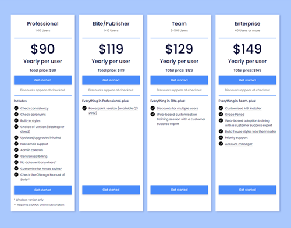The image size is (291, 228).
Task: Click top Get started button under Elite/Publisher $119
Action: point(111,80)
